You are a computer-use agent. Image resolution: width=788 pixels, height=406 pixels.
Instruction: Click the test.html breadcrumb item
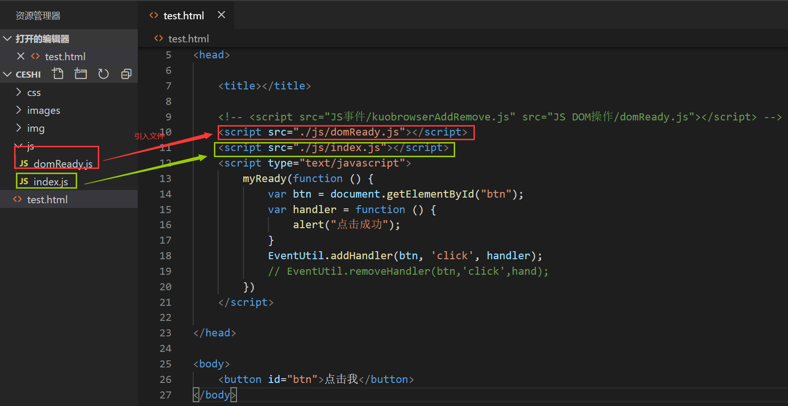pyautogui.click(x=189, y=39)
